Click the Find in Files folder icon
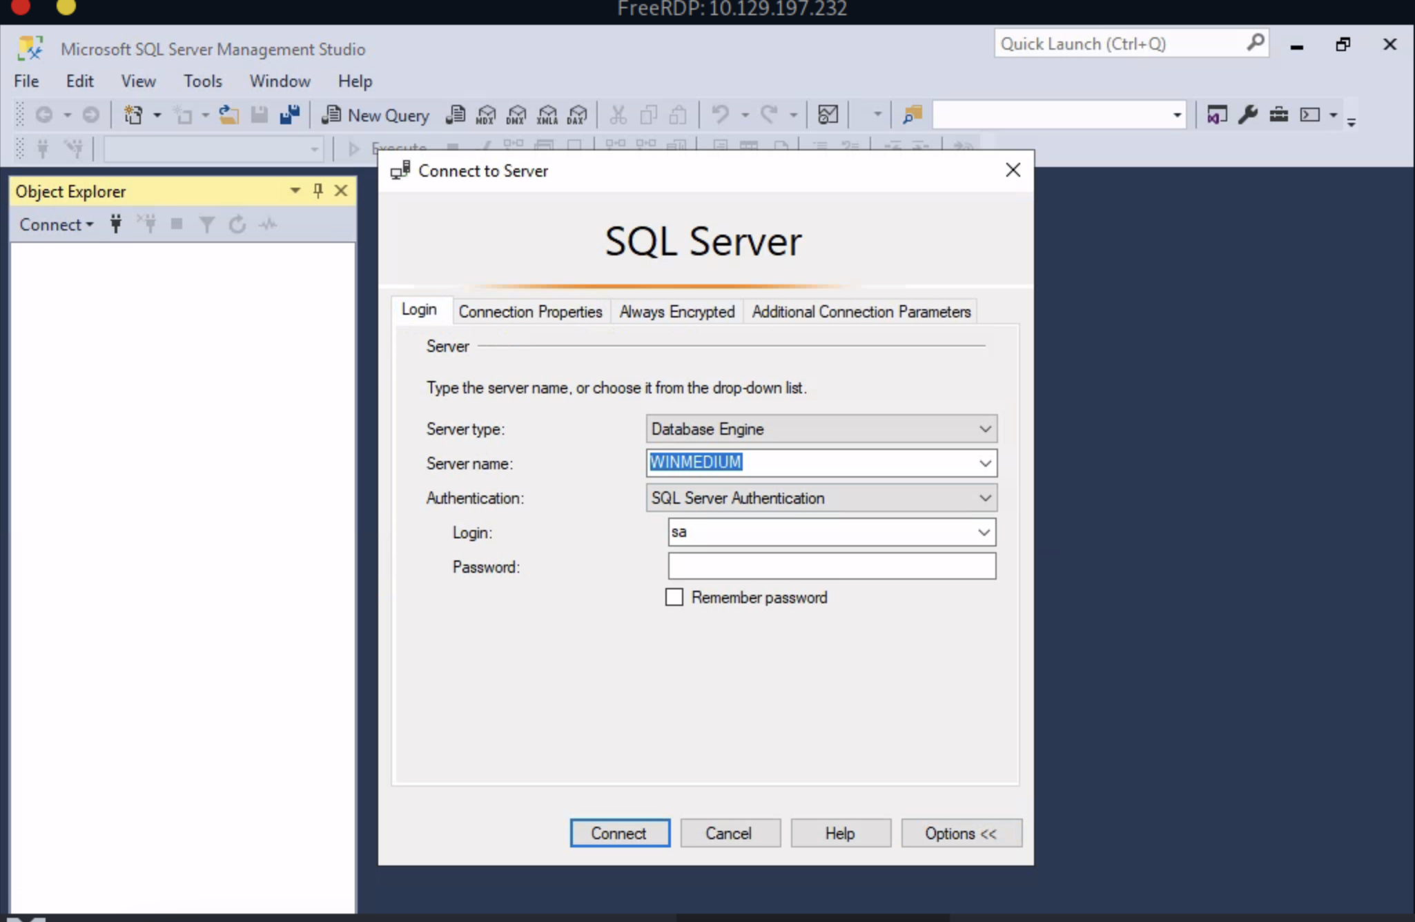 point(913,115)
